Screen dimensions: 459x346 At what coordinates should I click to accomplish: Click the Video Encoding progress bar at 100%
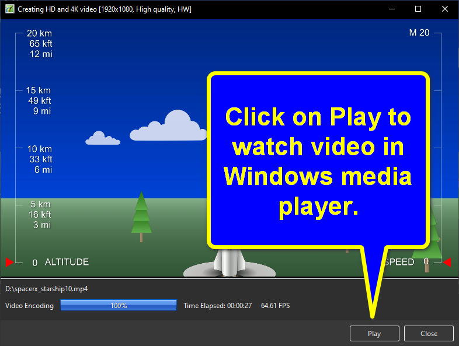(x=119, y=305)
